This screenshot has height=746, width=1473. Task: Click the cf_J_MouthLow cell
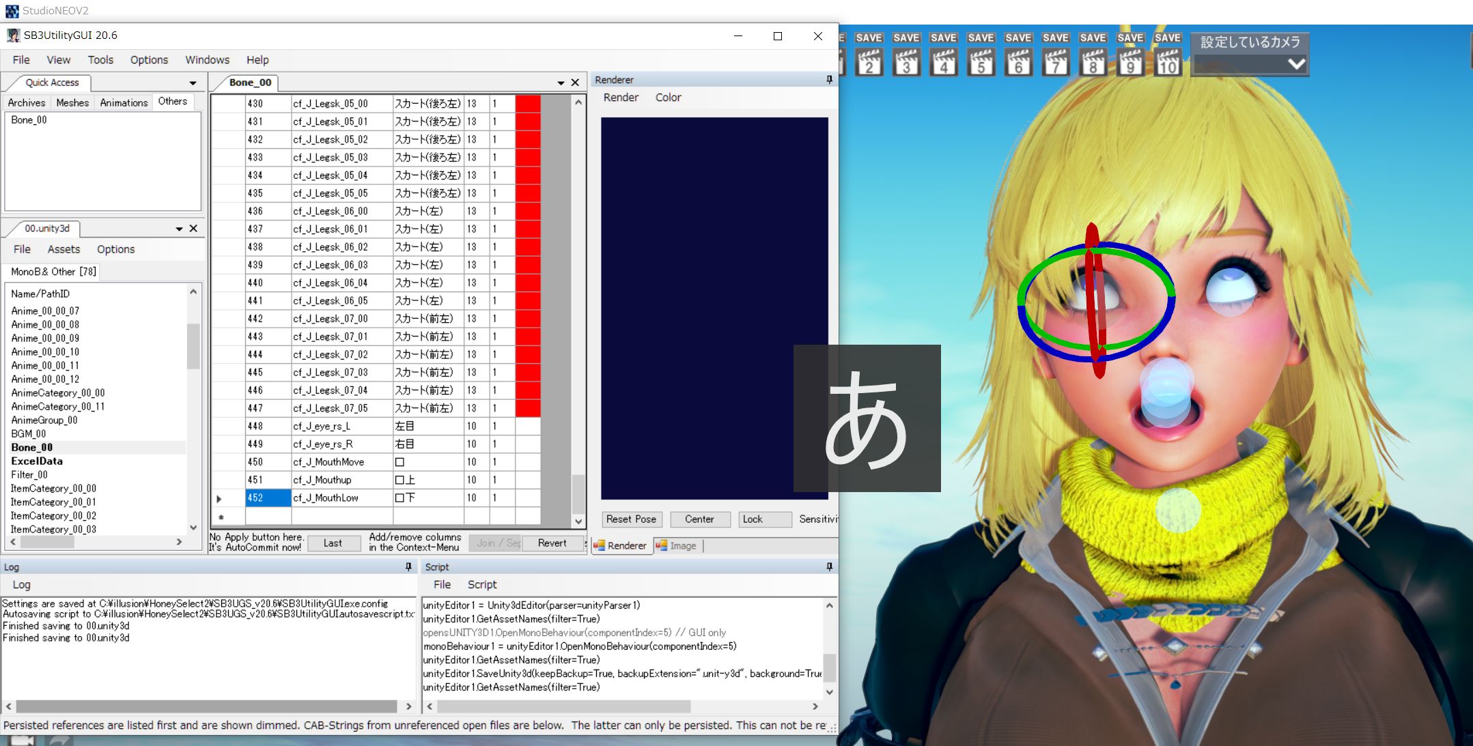coord(342,498)
